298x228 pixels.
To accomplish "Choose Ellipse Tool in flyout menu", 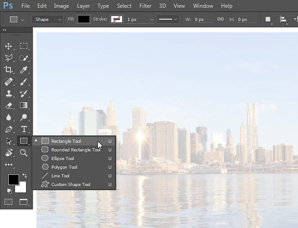I will point(74,158).
